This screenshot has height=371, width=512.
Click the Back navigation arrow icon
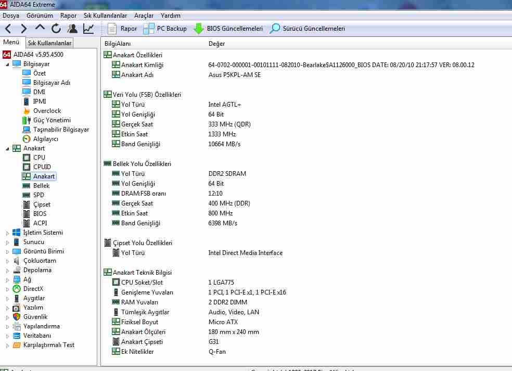tap(9, 29)
